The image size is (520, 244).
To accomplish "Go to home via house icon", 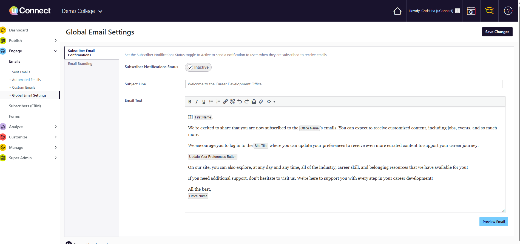I will coord(397,11).
